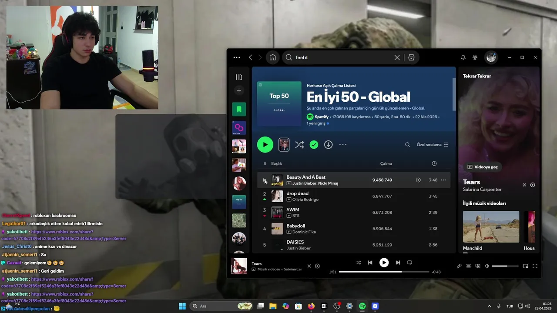The image size is (557, 313).
Task: Open the miniplayer
Action: coord(526,266)
